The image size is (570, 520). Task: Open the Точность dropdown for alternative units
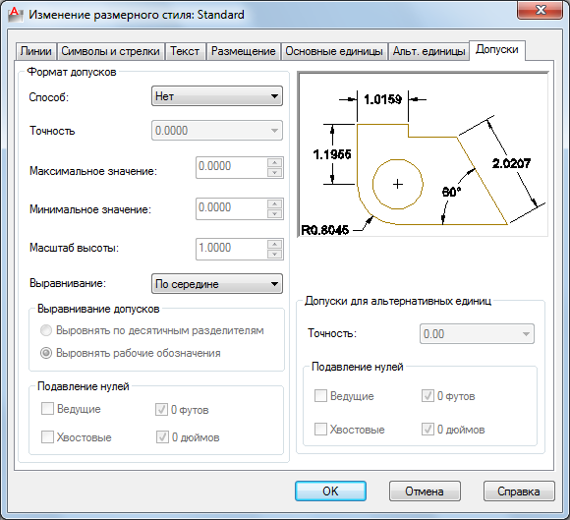(477, 334)
